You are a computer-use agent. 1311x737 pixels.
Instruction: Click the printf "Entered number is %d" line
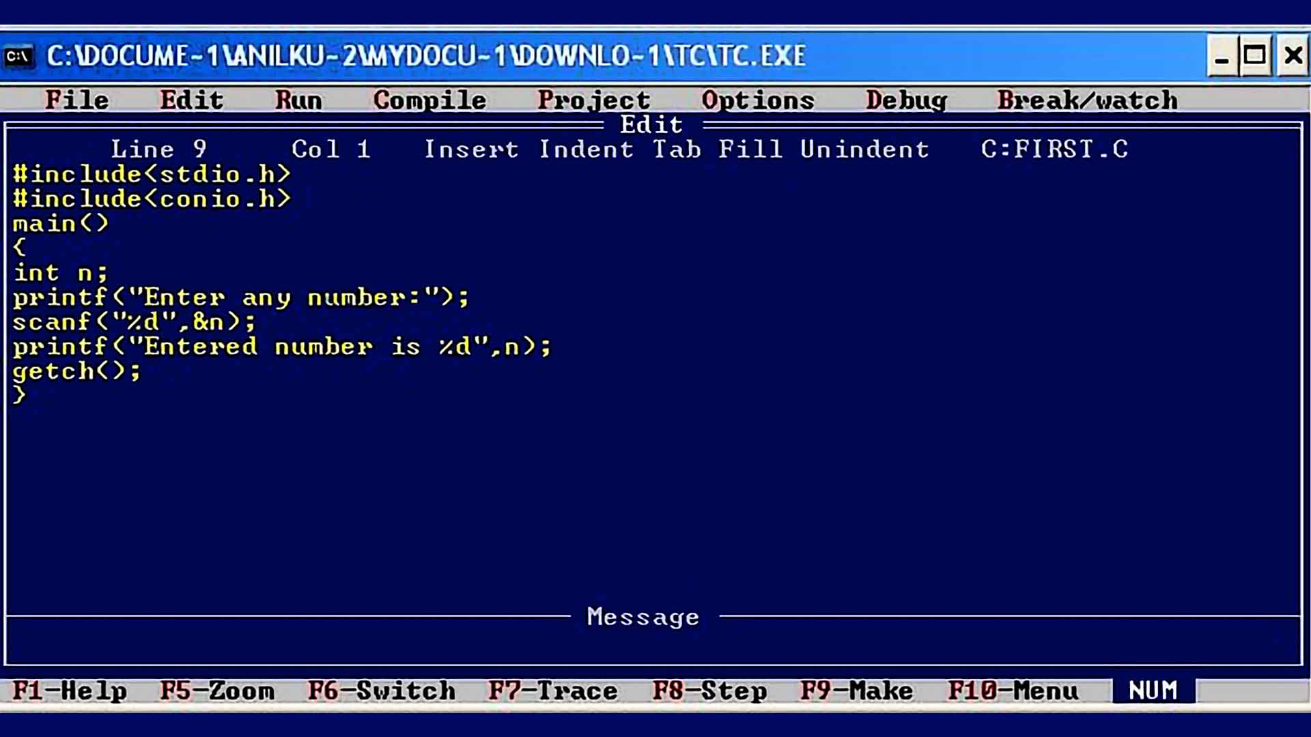tap(282, 346)
